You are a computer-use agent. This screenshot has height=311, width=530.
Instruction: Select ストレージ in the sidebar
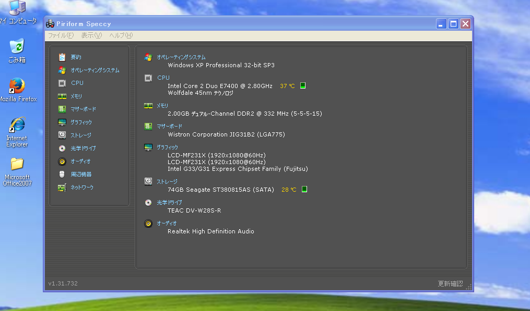[x=81, y=135]
